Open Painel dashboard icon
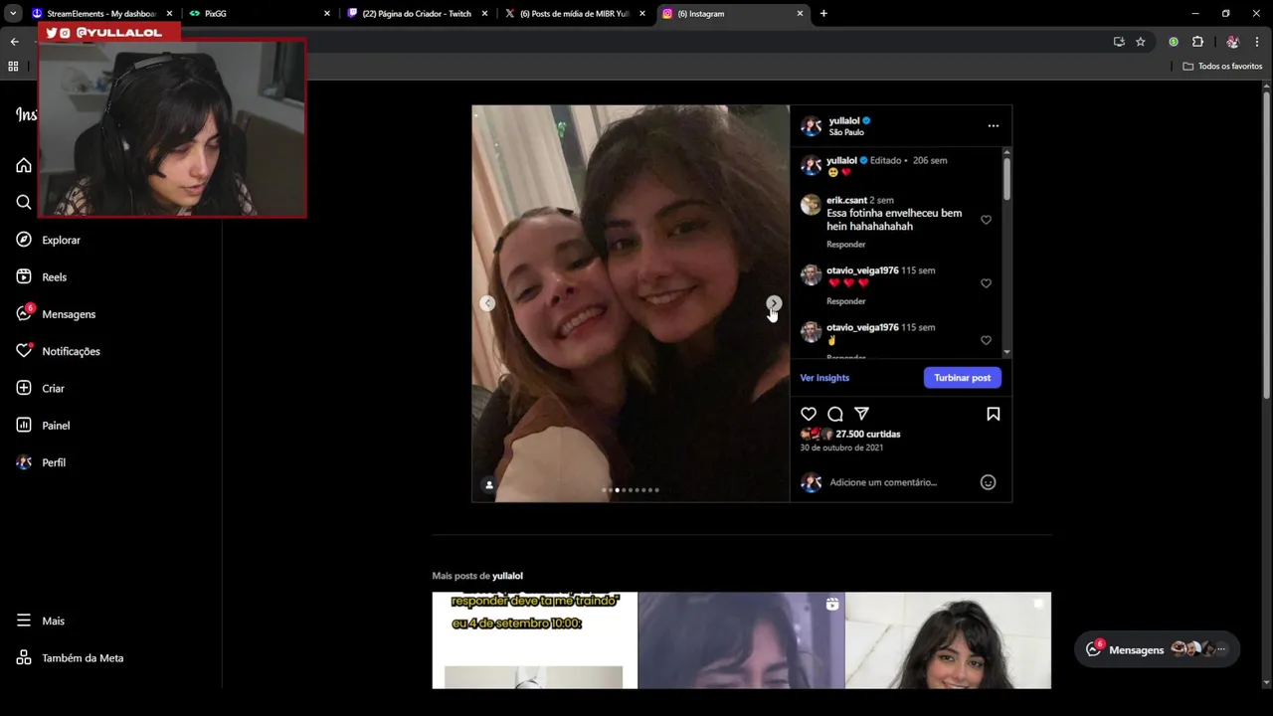 click(24, 425)
